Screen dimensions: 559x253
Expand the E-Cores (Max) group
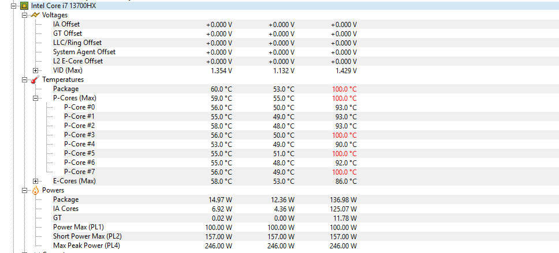[x=35, y=181]
